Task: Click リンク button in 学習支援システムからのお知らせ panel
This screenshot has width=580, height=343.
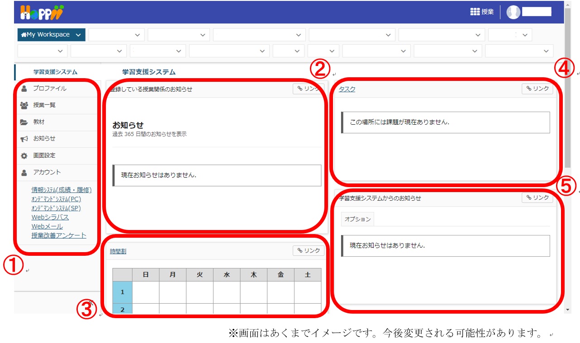Action: click(537, 198)
